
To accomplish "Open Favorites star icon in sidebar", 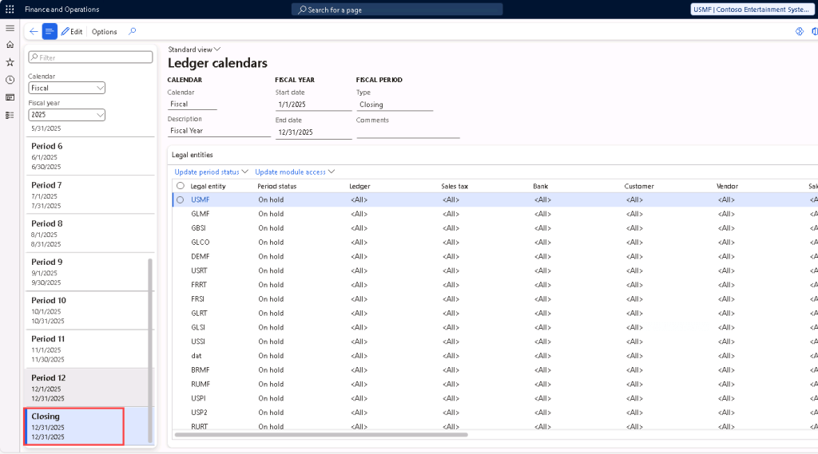I will coord(10,62).
